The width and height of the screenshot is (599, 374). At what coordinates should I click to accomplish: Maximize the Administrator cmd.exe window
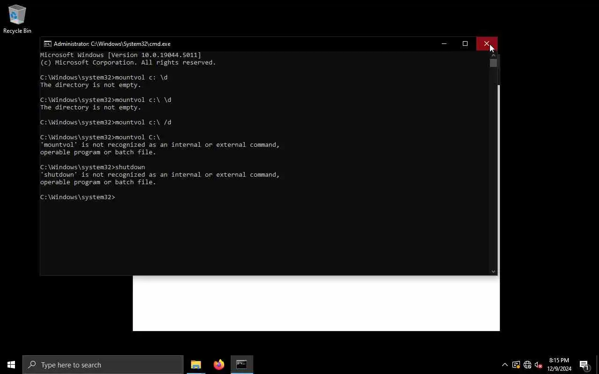pyautogui.click(x=465, y=43)
